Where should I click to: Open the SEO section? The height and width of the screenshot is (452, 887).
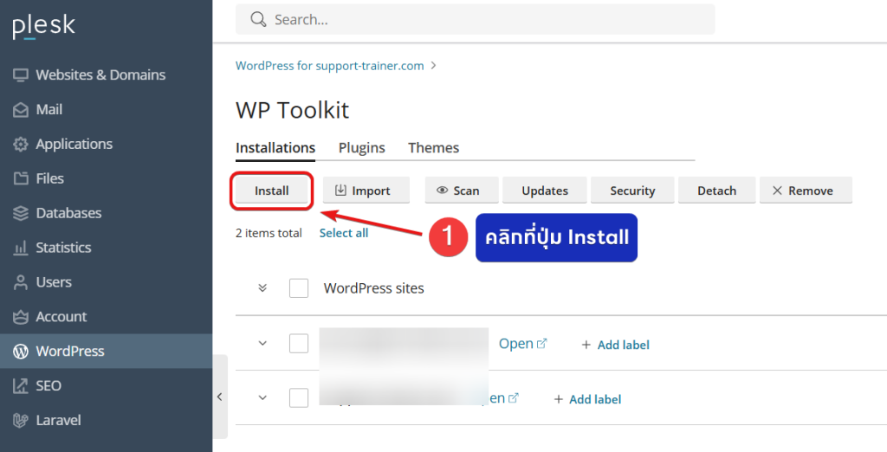[48, 385]
